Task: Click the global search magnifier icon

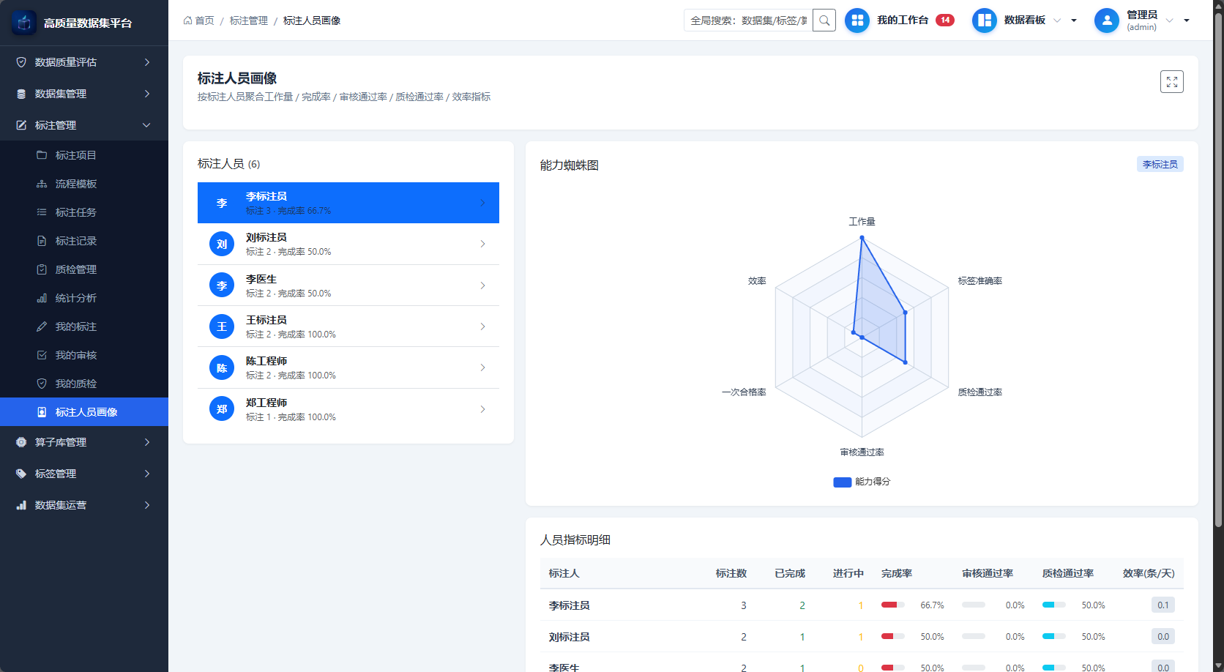Action: [824, 20]
